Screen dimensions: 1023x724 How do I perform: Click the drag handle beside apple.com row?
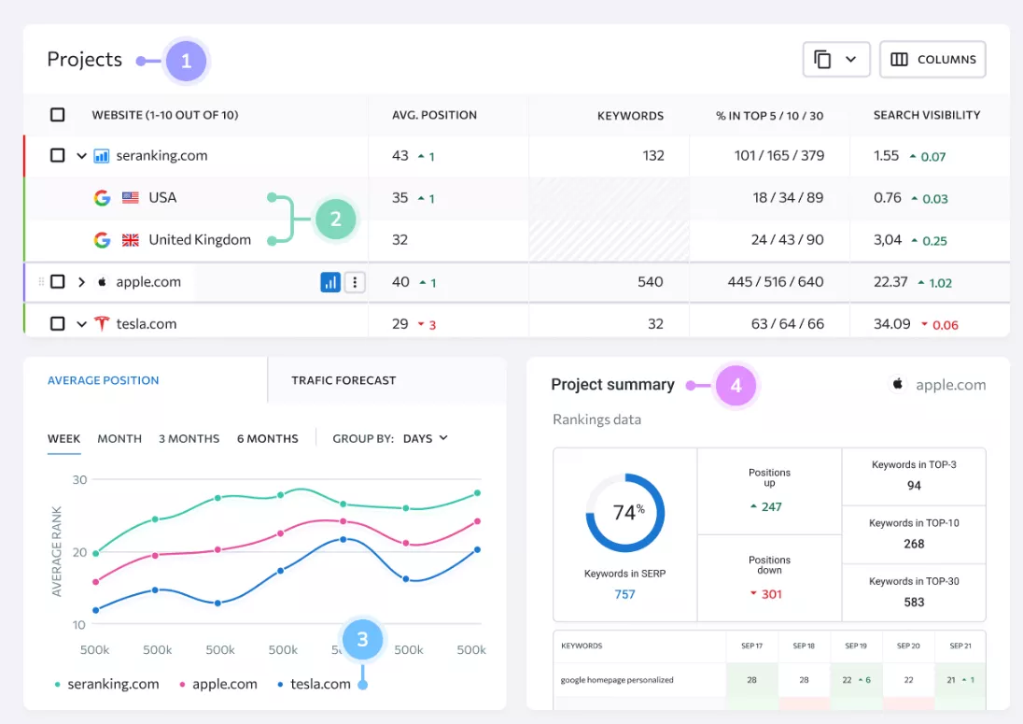(x=41, y=282)
